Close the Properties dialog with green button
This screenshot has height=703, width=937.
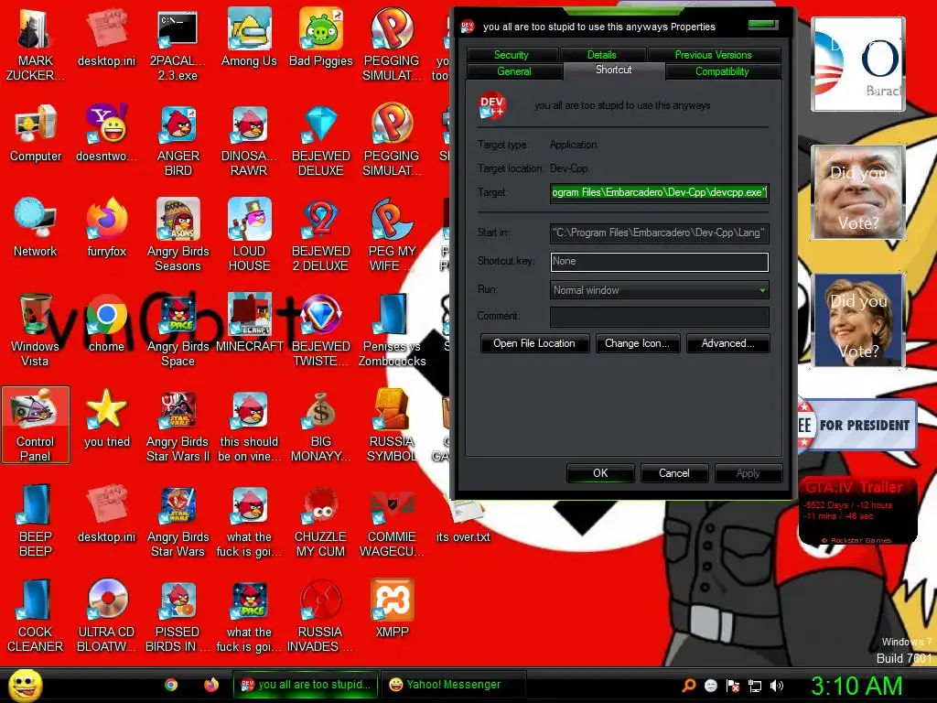point(763,25)
